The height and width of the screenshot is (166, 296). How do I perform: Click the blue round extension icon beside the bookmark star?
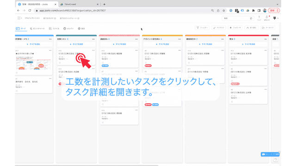point(231,11)
